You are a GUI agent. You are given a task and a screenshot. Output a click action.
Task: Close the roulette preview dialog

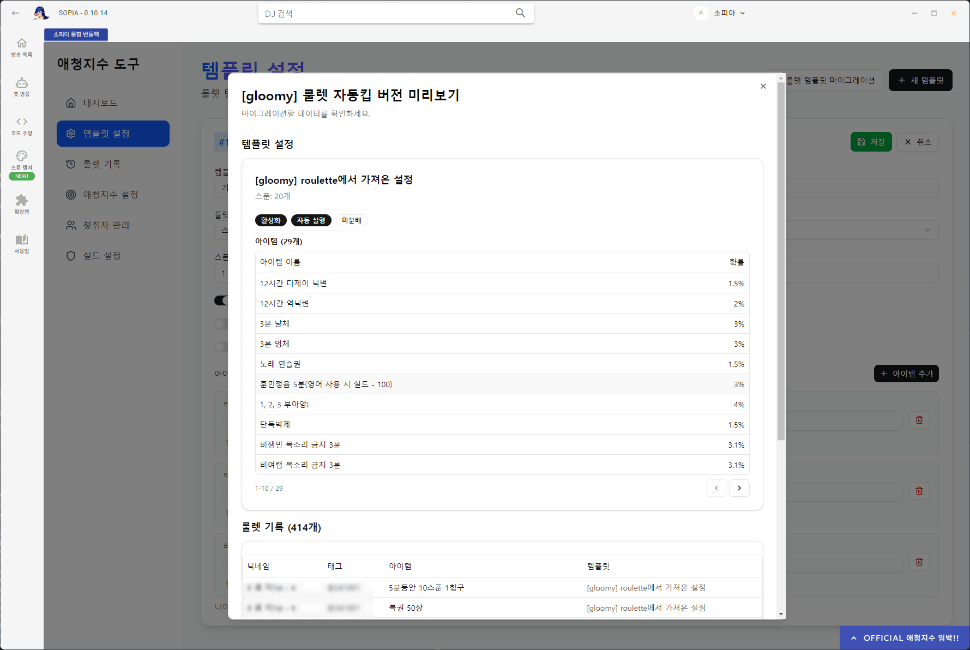click(763, 86)
